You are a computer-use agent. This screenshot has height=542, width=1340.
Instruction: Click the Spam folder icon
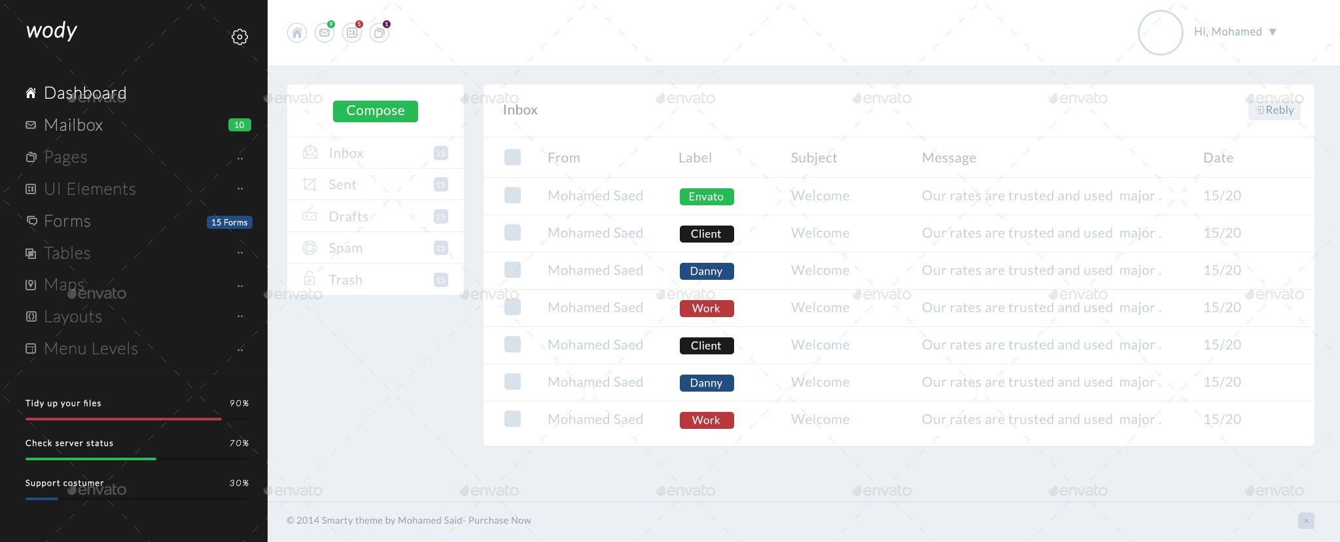tap(309, 248)
